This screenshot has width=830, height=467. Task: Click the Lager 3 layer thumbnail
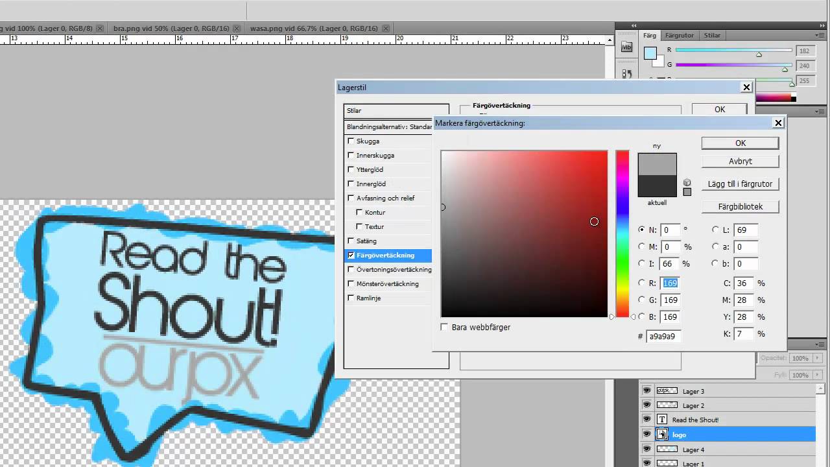667,391
